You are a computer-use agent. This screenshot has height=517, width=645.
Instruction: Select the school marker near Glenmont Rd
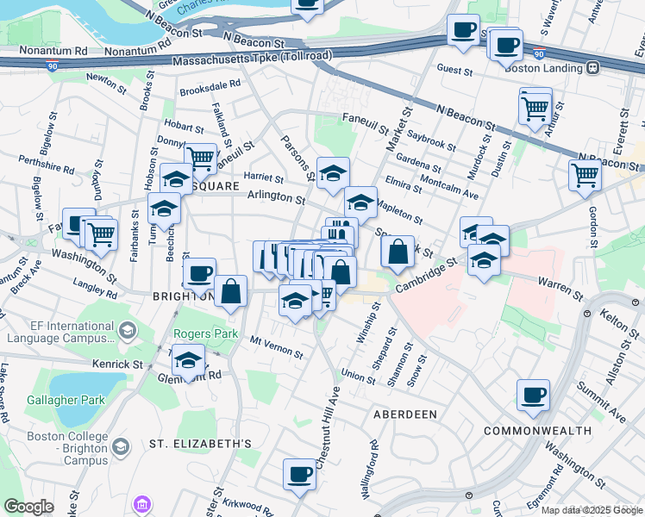click(188, 360)
